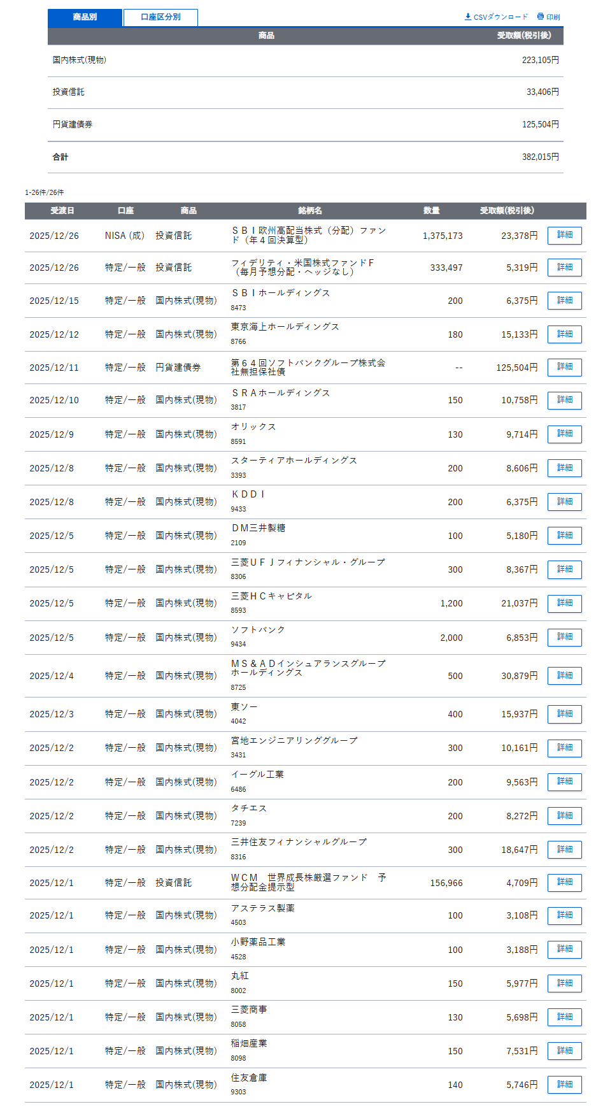The width and height of the screenshot is (596, 1109).
Task: Click the 銘柄名 column header
Action: [310, 211]
